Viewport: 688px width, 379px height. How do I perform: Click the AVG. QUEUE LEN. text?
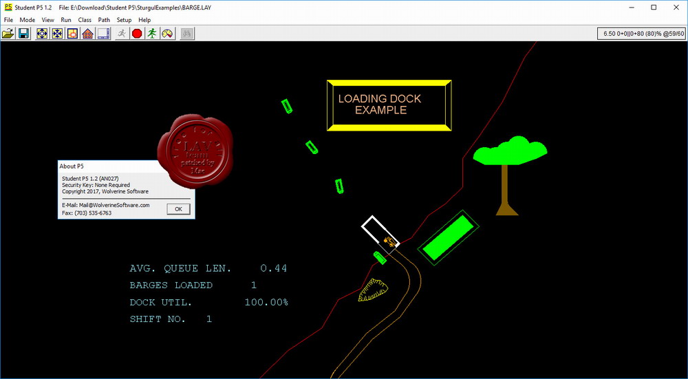click(x=180, y=268)
